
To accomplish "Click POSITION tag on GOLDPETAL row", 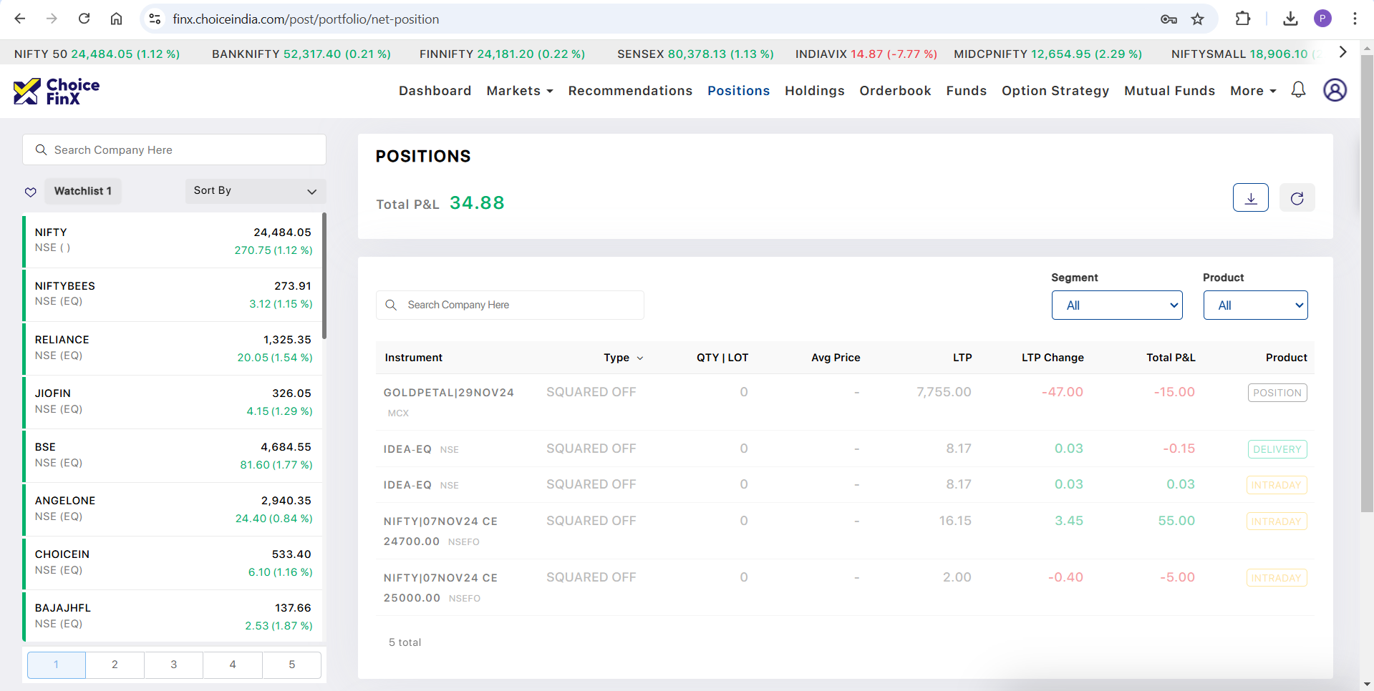I will pos(1277,393).
